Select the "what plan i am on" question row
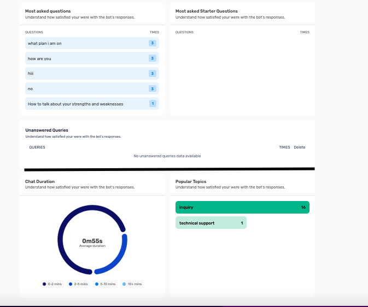Screen dimensions: 368x307 82,43
